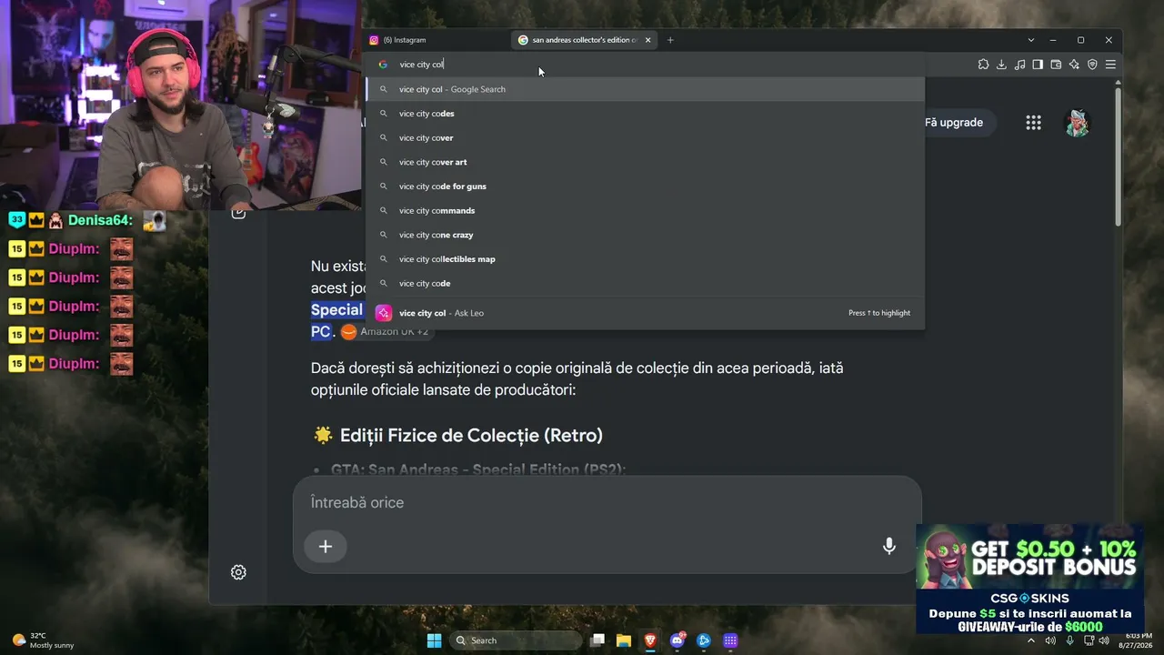Select the 'vice city codes' suggestion

point(645,114)
